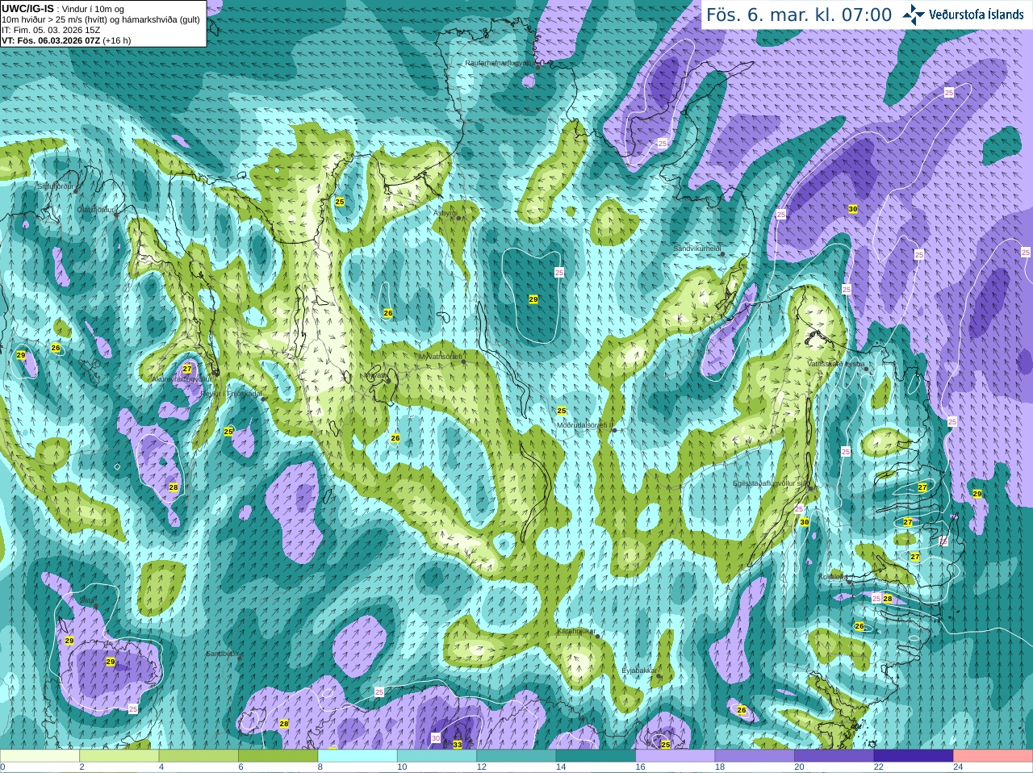1033x773 pixels.
Task: Click the Vatnsskarð eystra station label
Action: click(x=836, y=364)
